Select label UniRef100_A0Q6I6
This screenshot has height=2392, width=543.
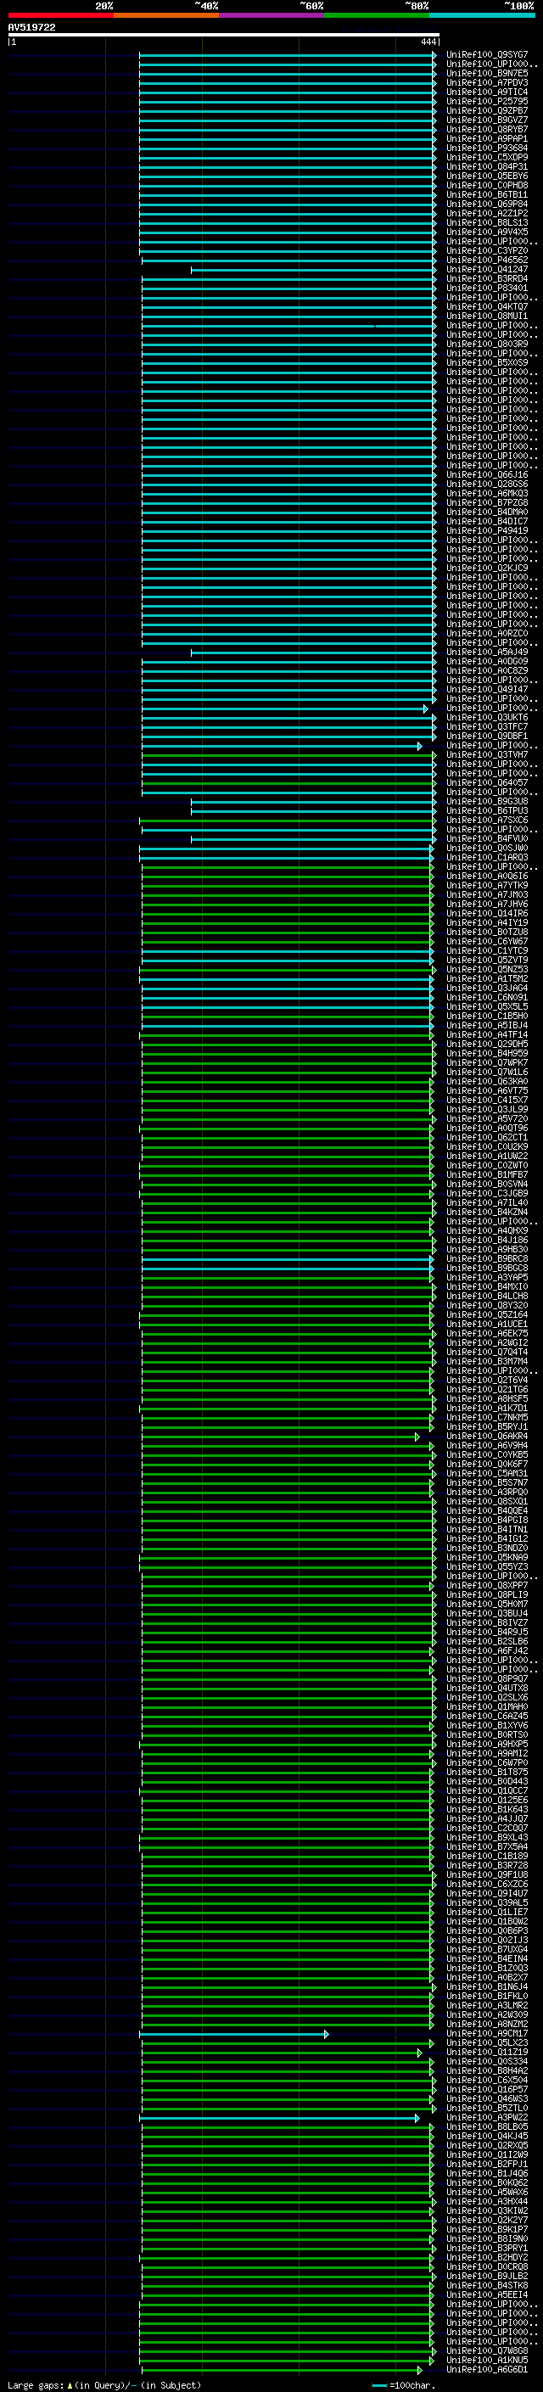pyautogui.click(x=487, y=876)
